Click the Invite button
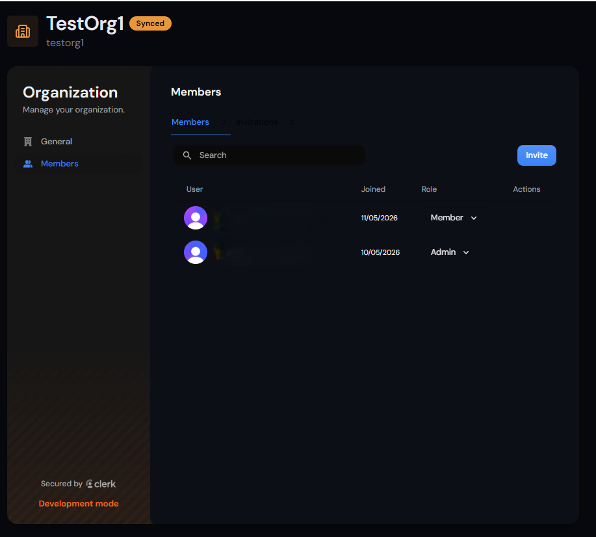The height and width of the screenshot is (537, 596). pos(536,155)
